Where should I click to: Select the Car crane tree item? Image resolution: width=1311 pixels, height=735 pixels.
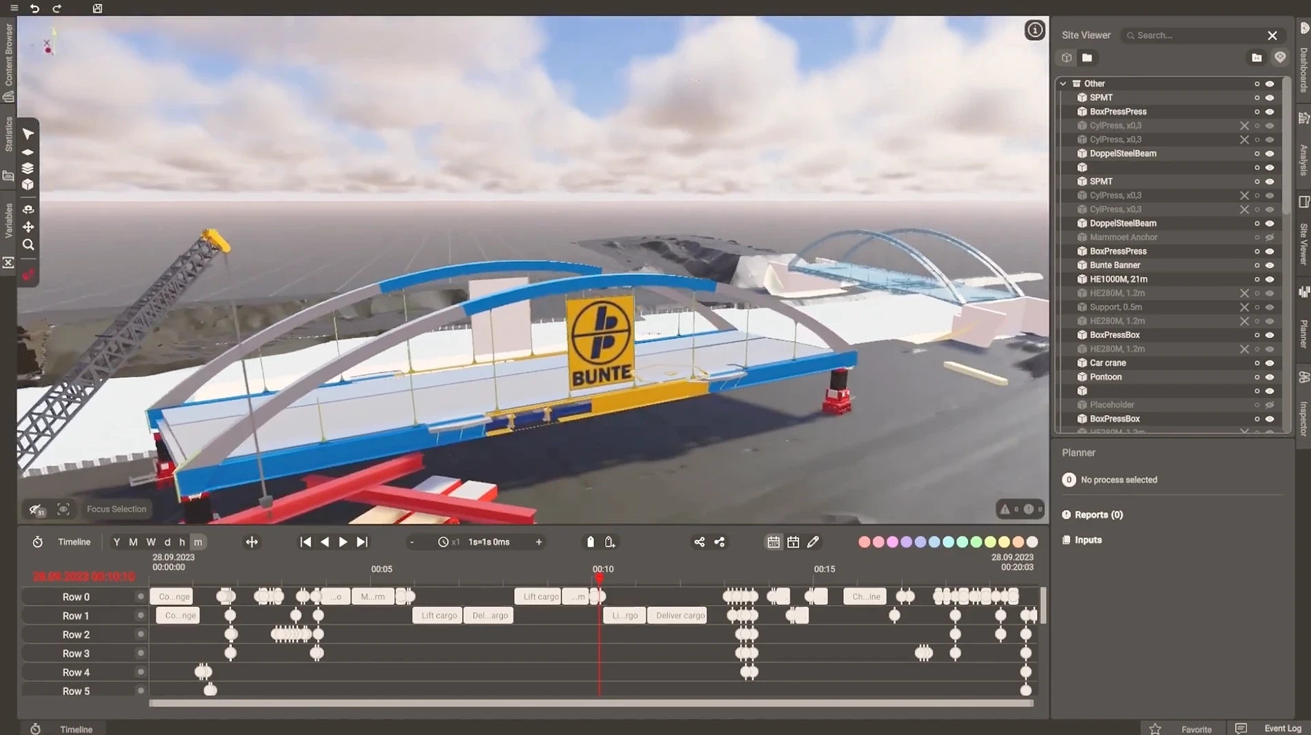tap(1107, 363)
